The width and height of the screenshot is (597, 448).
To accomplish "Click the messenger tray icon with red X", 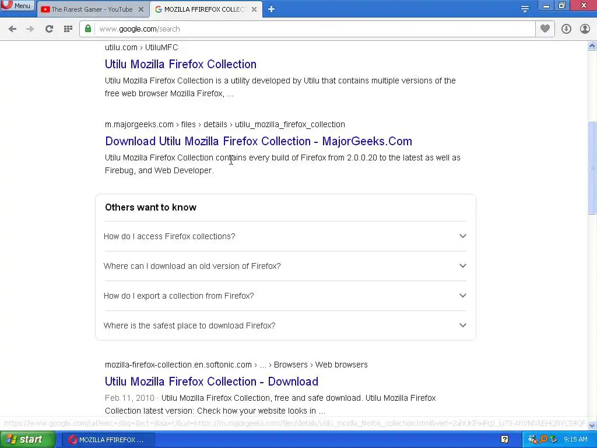I will point(533,440).
